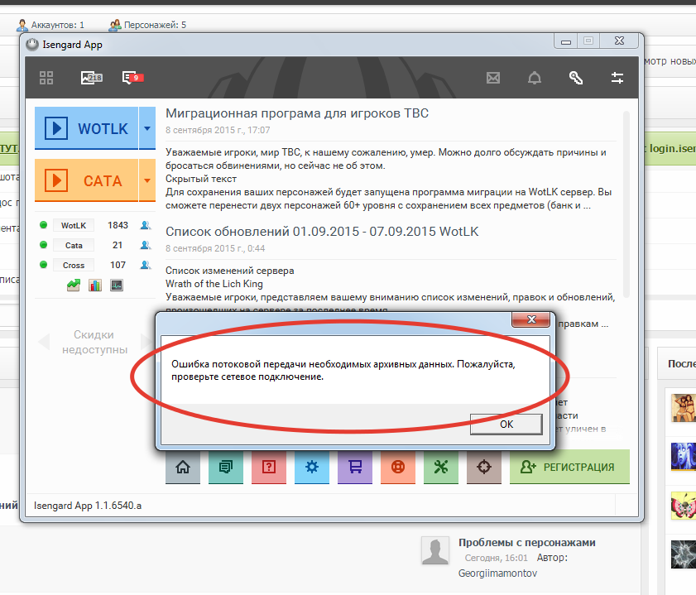Open the settings sliders icon
696x595 pixels.
click(x=617, y=78)
